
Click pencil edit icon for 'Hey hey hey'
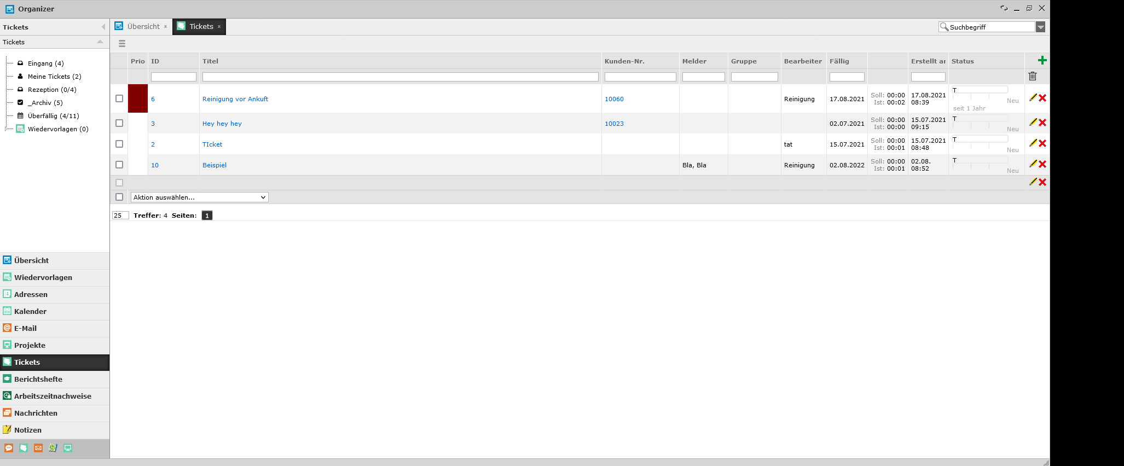(x=1033, y=122)
